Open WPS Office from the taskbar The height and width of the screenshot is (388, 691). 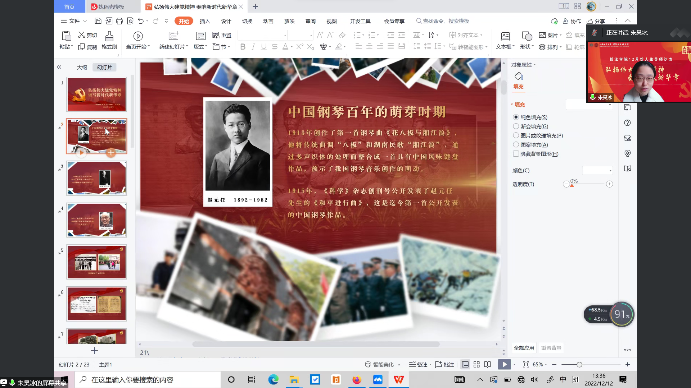tap(398, 380)
